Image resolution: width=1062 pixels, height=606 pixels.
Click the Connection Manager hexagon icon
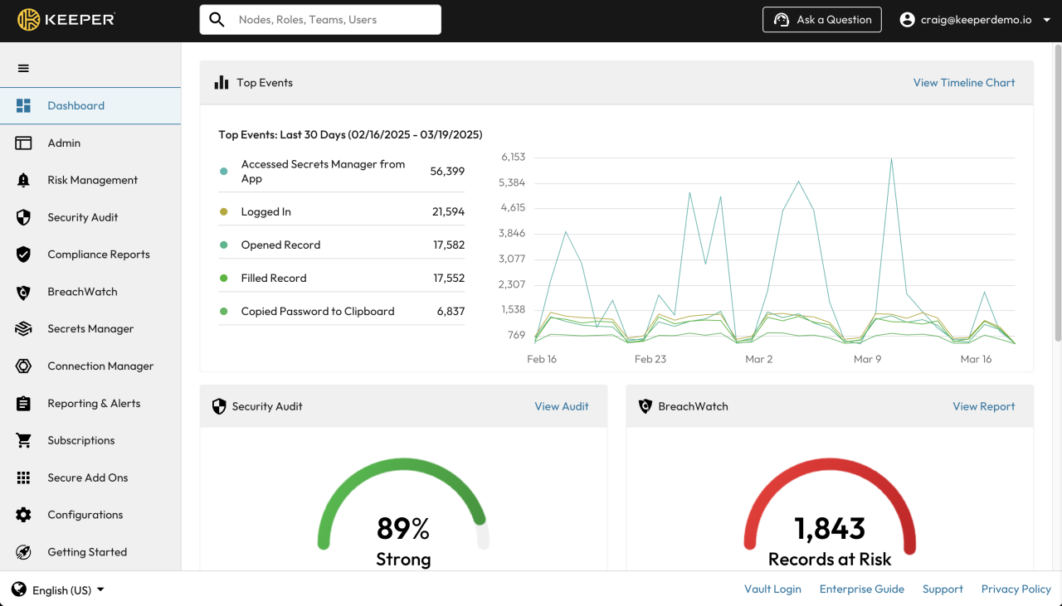pos(23,366)
